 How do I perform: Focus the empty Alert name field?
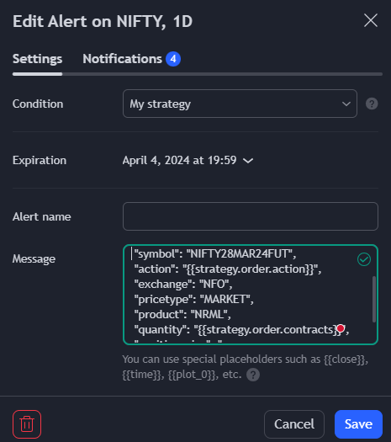251,216
